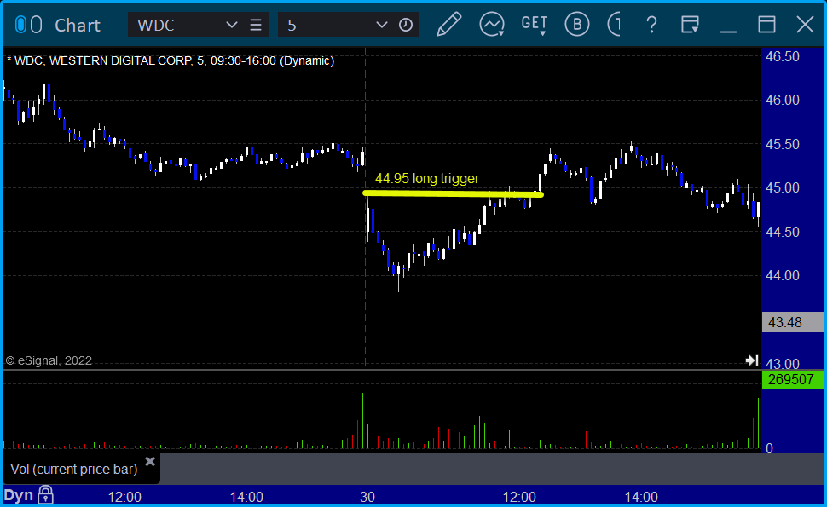Click the green volume value 269507

(x=793, y=380)
